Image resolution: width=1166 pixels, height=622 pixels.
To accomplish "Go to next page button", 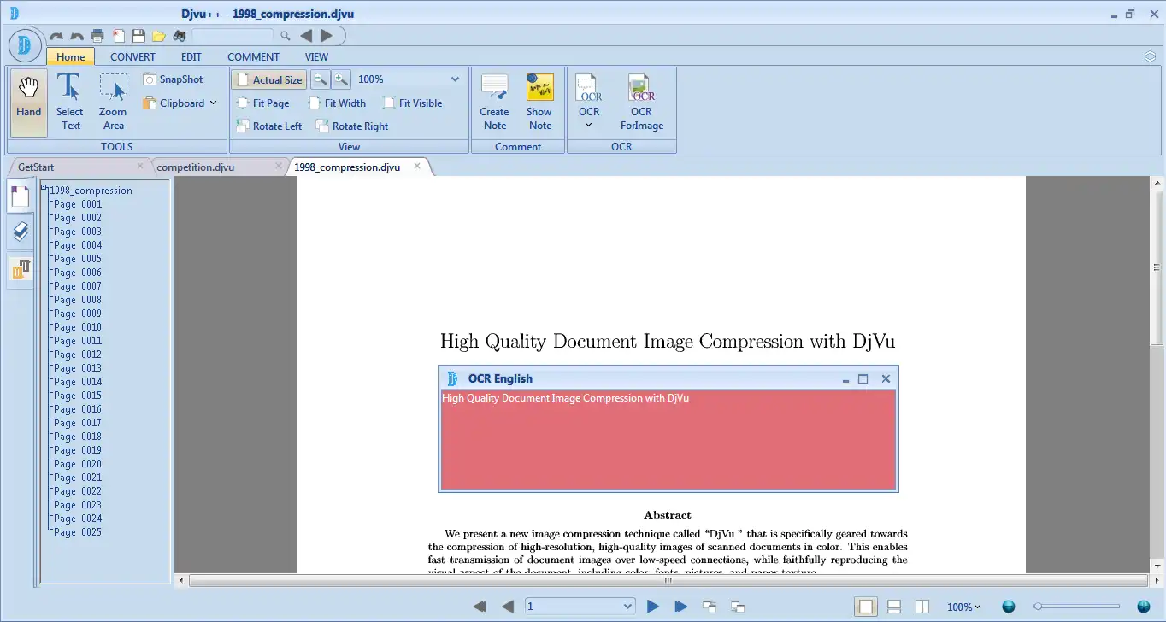I will pos(653,607).
